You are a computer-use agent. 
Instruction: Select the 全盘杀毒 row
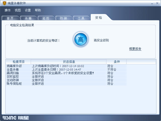point(66,70)
